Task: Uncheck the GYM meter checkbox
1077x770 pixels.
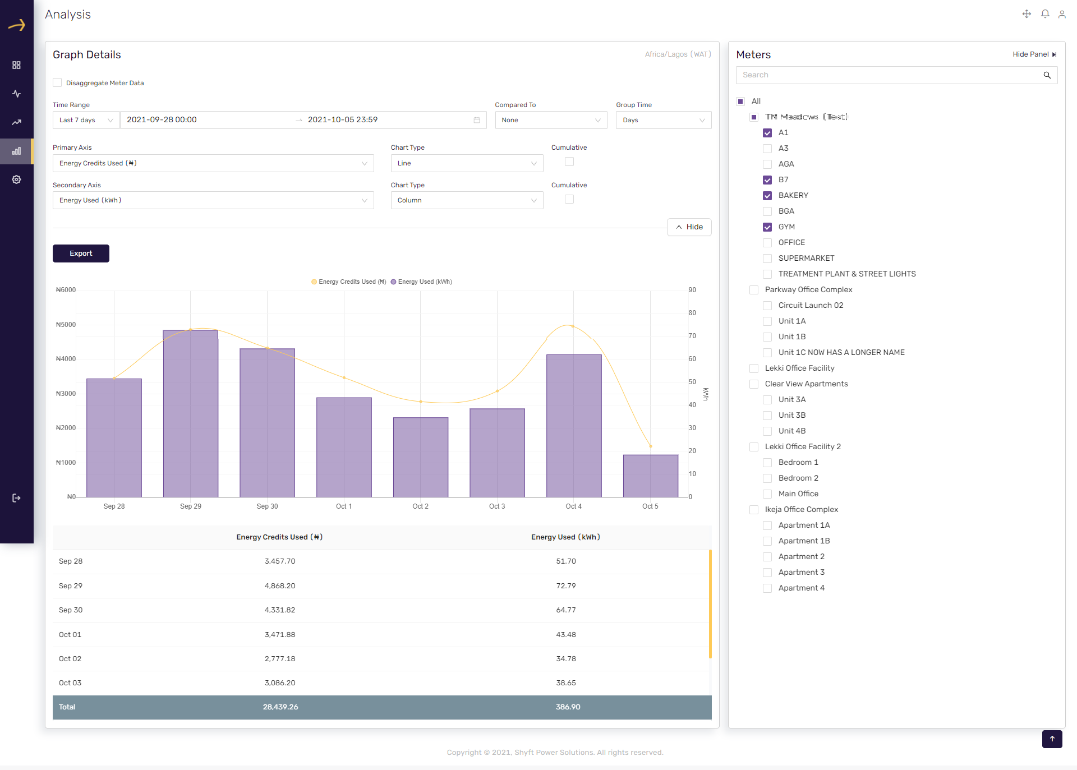Action: pos(767,227)
